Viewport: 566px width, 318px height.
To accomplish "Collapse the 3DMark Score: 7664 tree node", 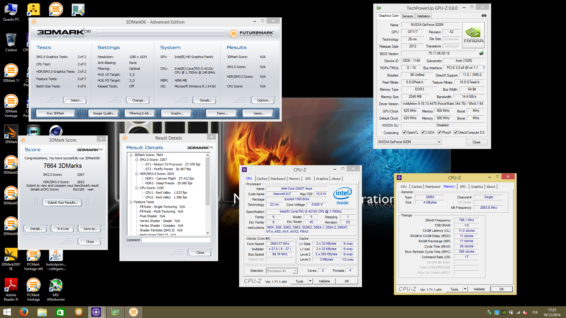I will (131, 155).
